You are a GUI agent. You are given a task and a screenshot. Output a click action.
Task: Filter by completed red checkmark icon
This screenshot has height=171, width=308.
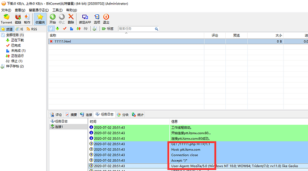65,29
